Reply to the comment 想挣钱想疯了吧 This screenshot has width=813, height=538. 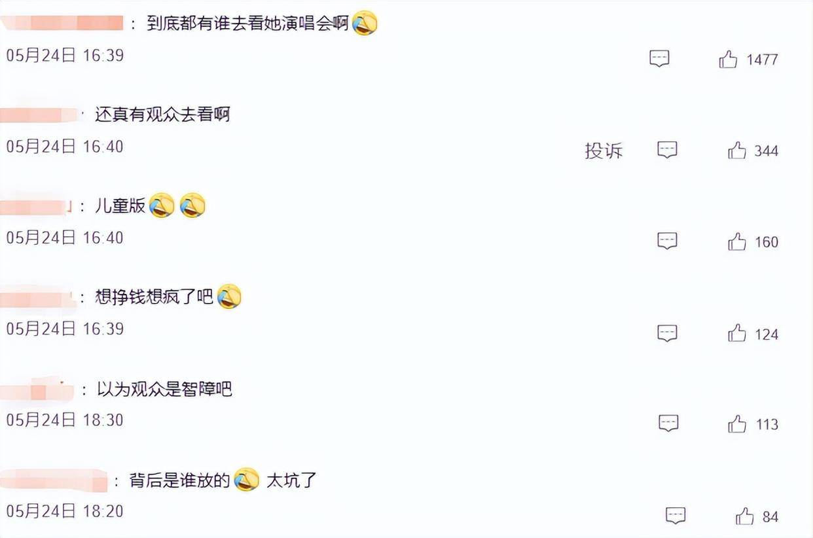point(667,332)
